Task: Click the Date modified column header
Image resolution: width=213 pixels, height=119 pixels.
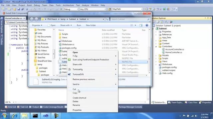Action: click(108, 30)
